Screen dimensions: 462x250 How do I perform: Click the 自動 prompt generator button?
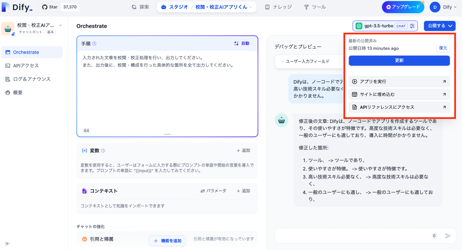(x=242, y=43)
